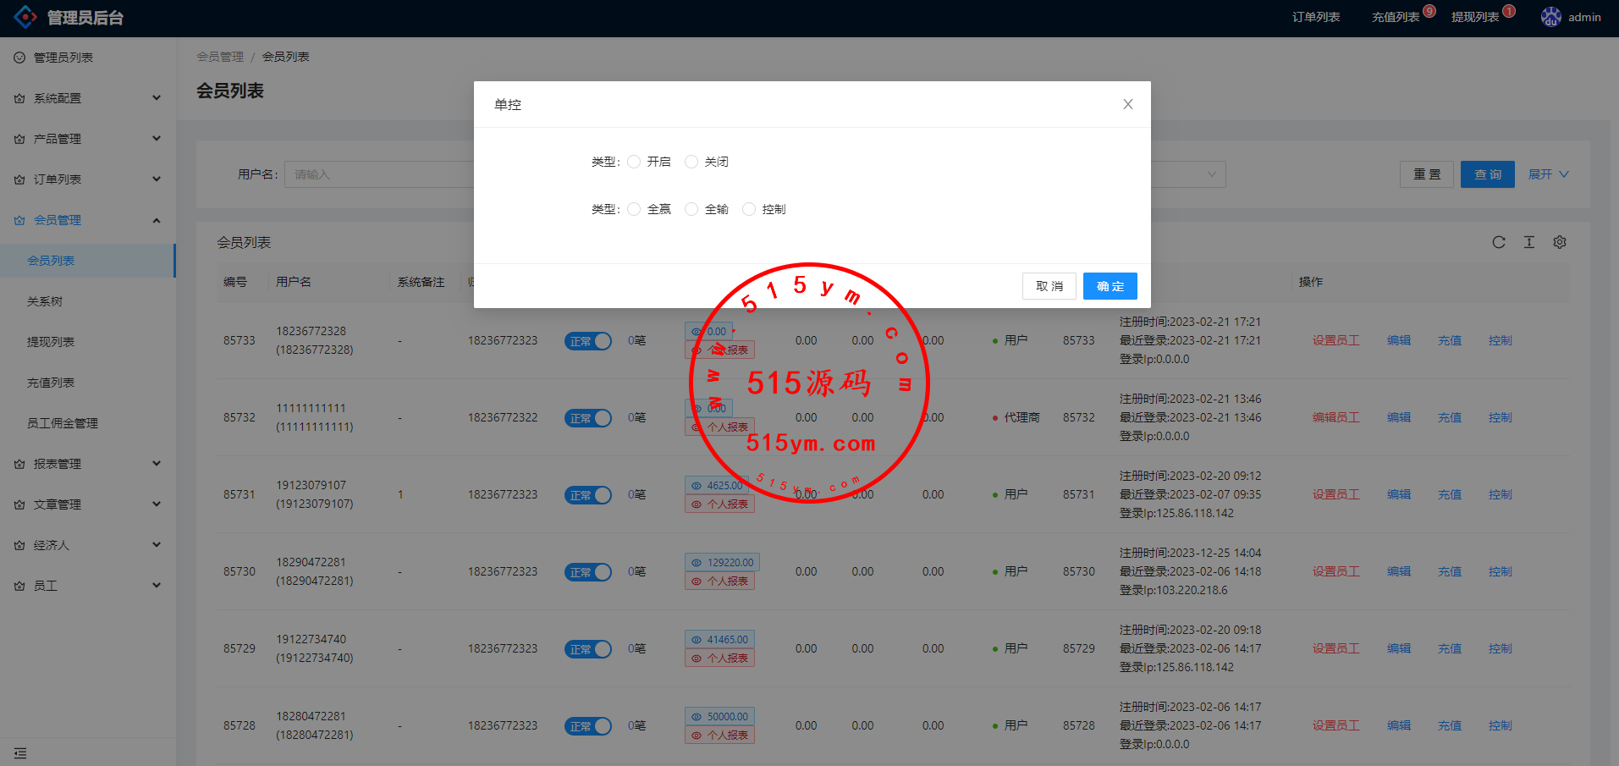Click the admin backend logo icon
Viewport: 1619px width, 766px height.
tap(25, 17)
